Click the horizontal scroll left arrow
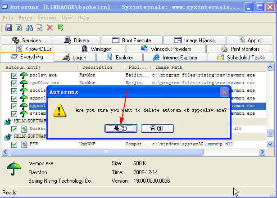Image resolution: width=277 pixels, height=198 pixels. [5, 152]
